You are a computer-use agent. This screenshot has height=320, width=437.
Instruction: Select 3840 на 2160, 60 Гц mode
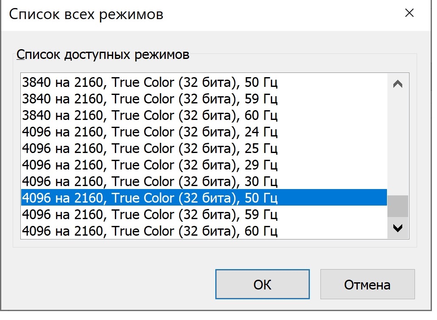pyautogui.click(x=149, y=115)
